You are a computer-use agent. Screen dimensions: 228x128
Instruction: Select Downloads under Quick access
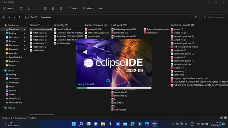coord(14,29)
